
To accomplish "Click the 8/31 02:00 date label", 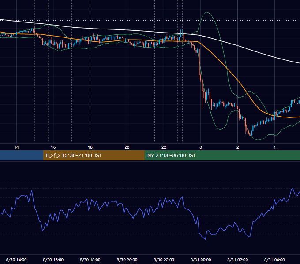I will click(237, 260).
